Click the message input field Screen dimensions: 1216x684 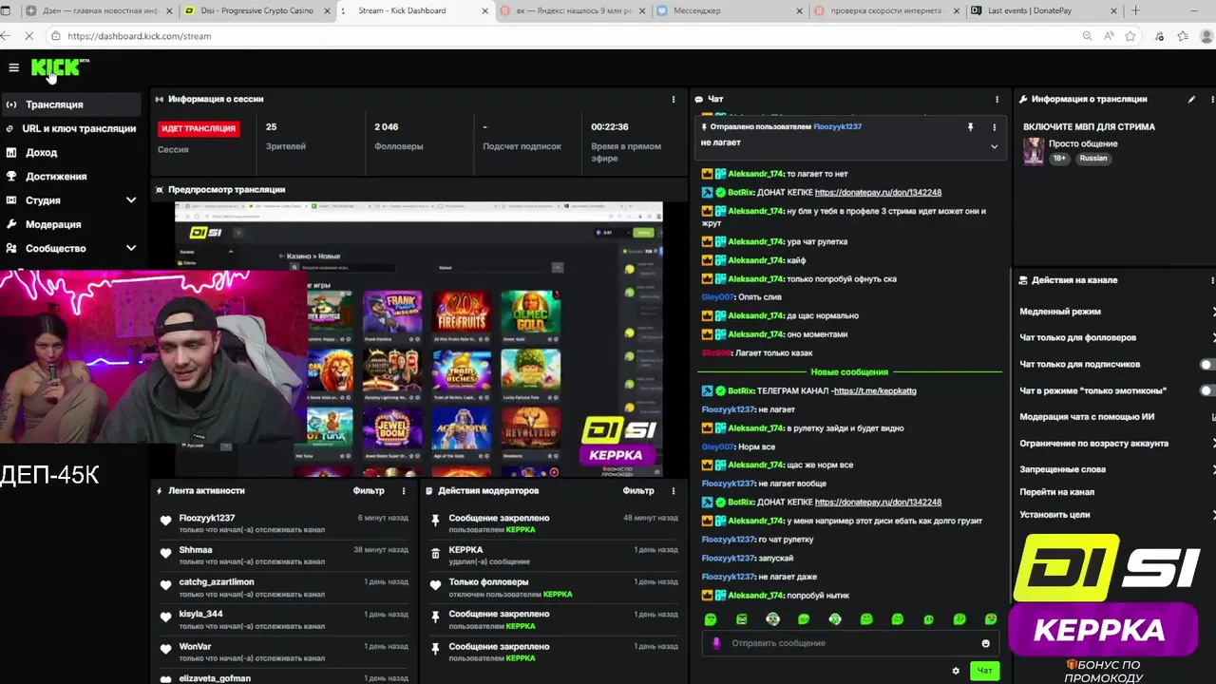[850, 643]
